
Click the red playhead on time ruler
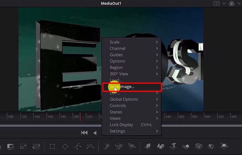[80, 117]
